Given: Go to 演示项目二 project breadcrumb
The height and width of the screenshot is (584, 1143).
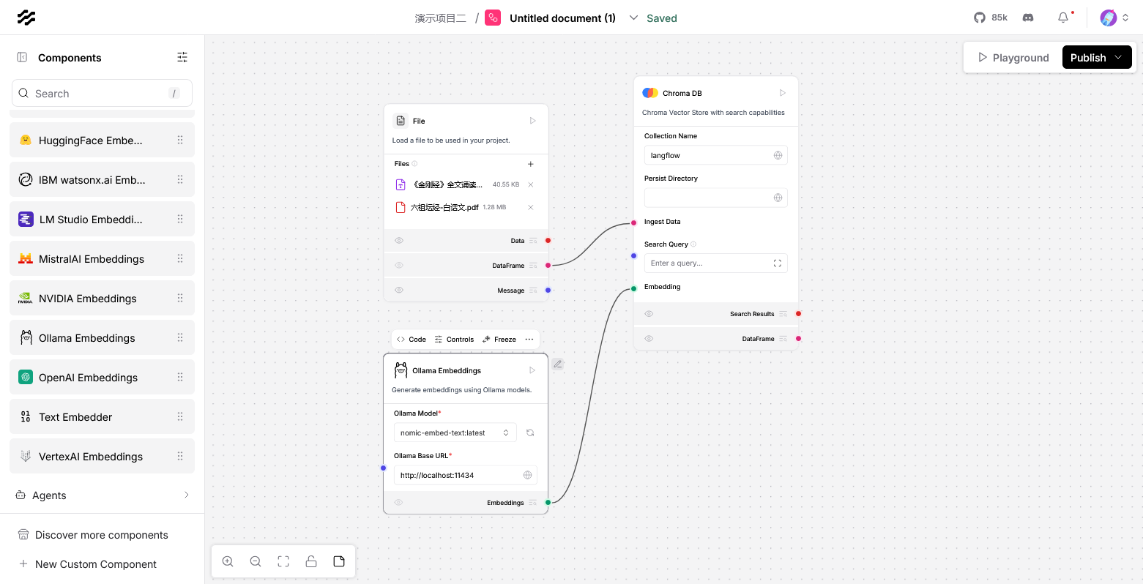Looking at the screenshot, I should pyautogui.click(x=440, y=18).
